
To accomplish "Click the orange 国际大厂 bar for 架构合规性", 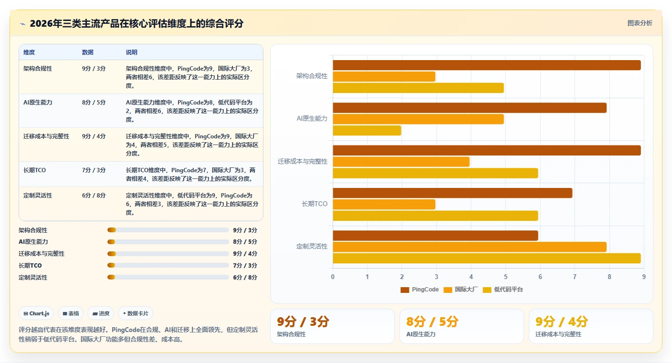I will [x=384, y=76].
